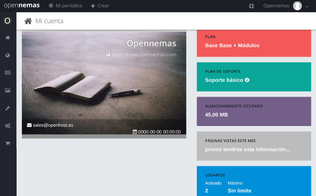
Task: Click the user avatar picture
Action: (297, 6)
